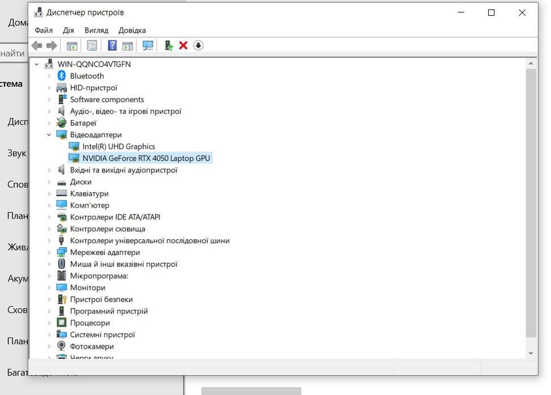Expand the Bluetooth category
Image resolution: width=551 pixels, height=395 pixels.
click(49, 76)
